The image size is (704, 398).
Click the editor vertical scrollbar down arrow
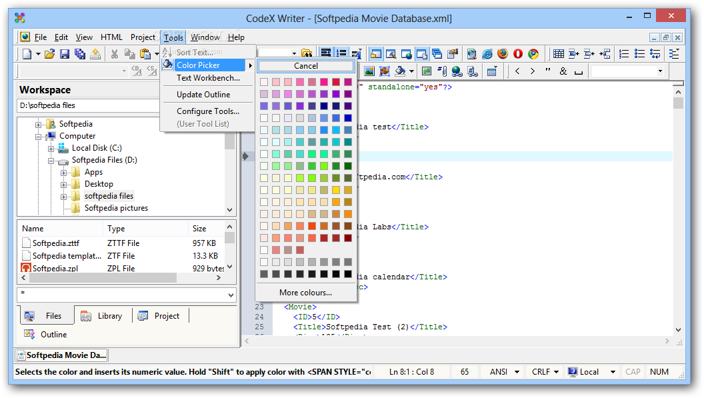(x=678, y=330)
